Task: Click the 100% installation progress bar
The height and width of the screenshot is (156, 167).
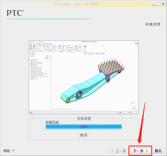Action: tap(84, 127)
